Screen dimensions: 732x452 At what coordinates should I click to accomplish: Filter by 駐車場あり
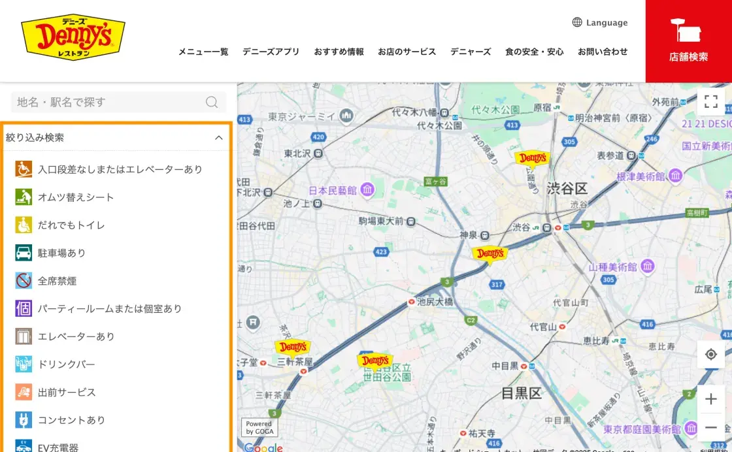point(61,253)
